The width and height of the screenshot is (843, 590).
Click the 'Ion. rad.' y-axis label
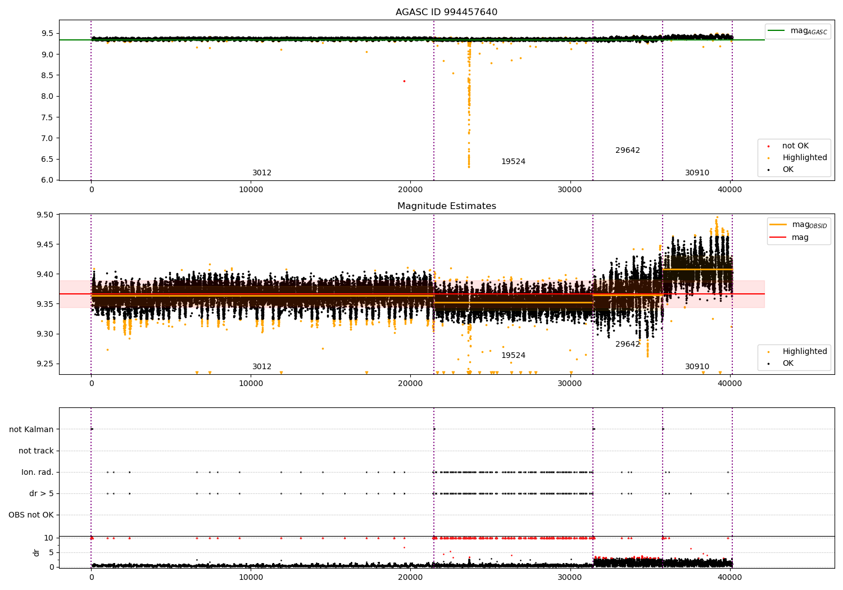[x=38, y=473]
